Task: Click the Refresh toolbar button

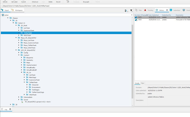Action: (5, 1)
